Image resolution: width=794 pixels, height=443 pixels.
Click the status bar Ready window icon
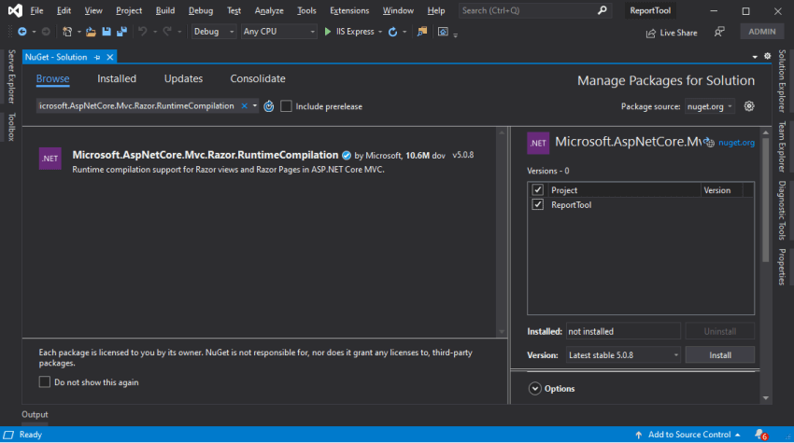tap(8, 435)
